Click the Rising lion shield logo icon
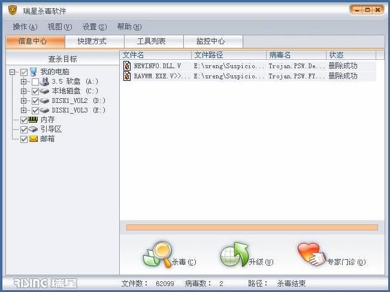Viewport: 390px width, 292px height. click(13, 10)
